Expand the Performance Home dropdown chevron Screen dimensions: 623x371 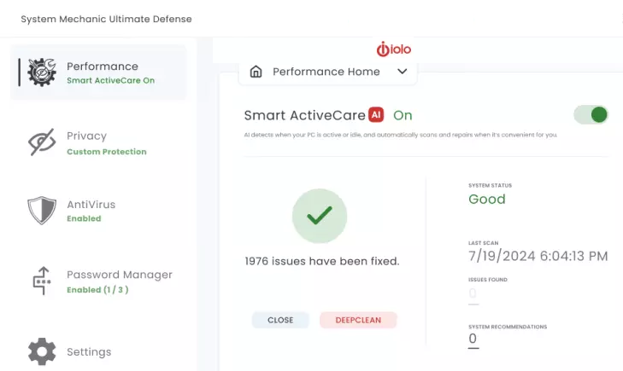(403, 72)
